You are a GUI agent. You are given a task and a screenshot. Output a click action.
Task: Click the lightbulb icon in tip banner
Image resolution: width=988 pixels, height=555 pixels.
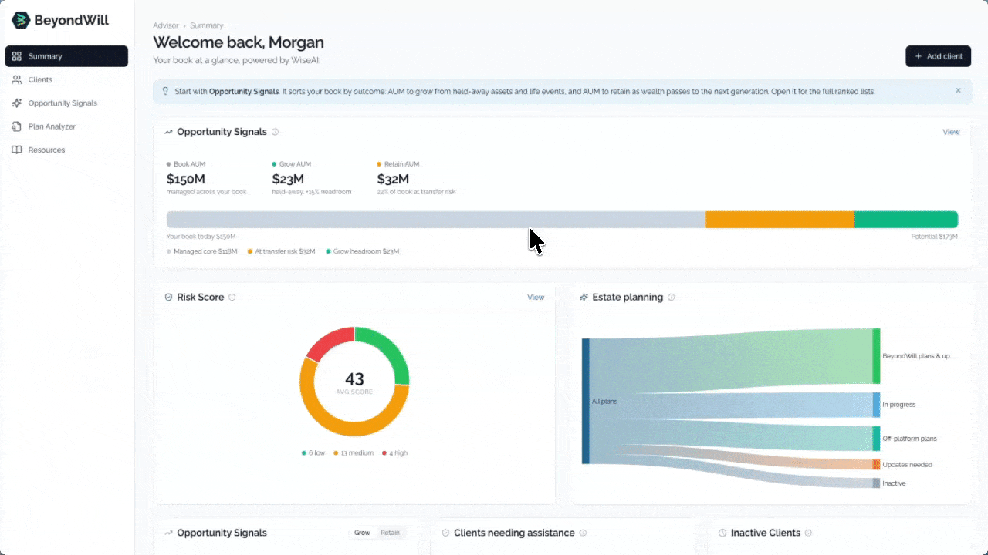[x=165, y=91]
